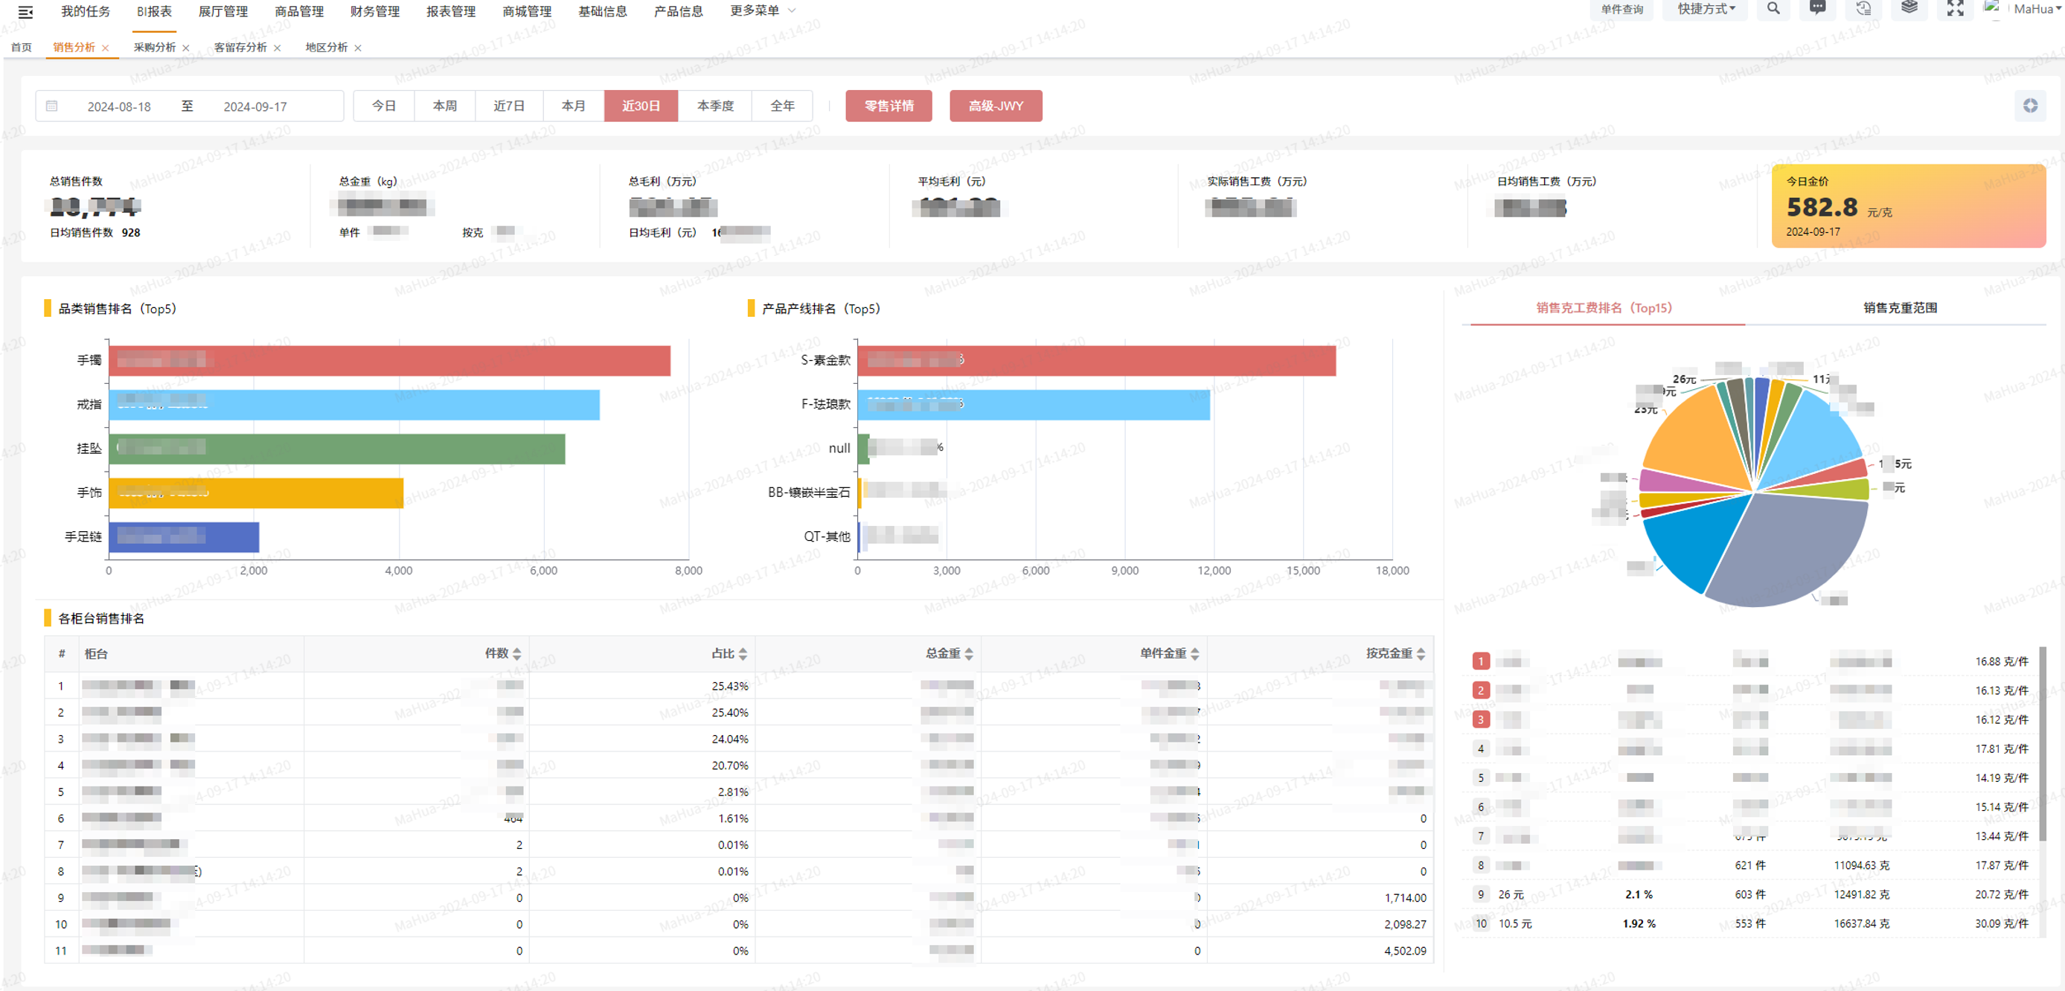Switch to the 销售克重范围 tab
2065x991 pixels.
[1899, 308]
